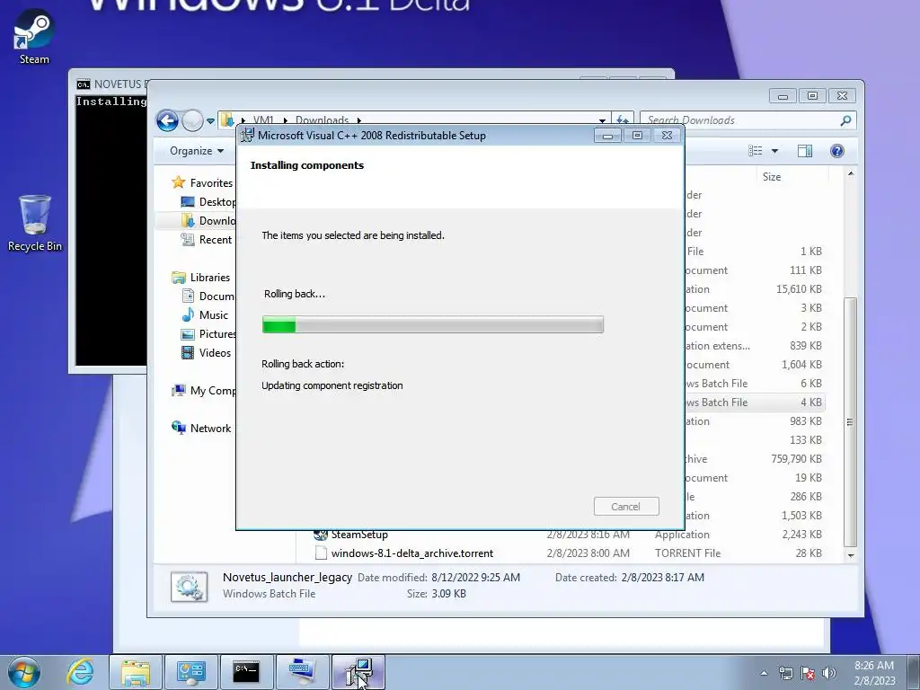This screenshot has width=920, height=690.
Task: Select Libraries in the navigation pane
Action: [x=201, y=278]
